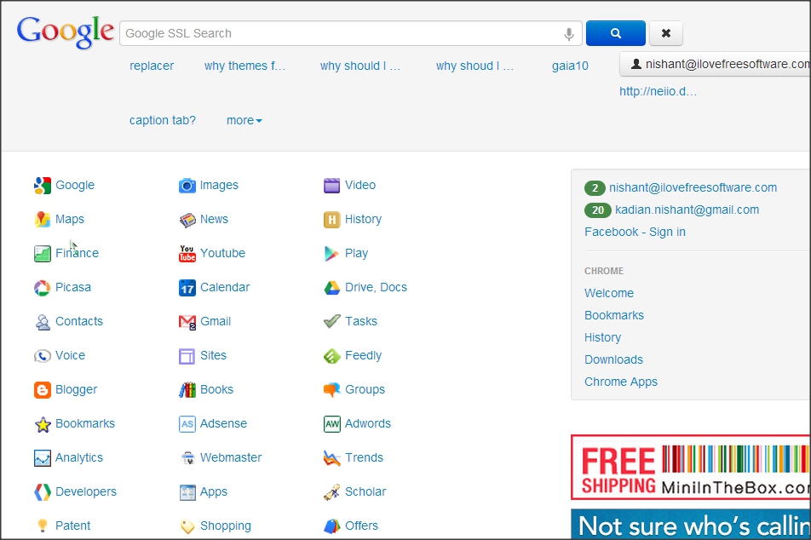
Task: Open Facebook - Sign in link
Action: (x=635, y=232)
